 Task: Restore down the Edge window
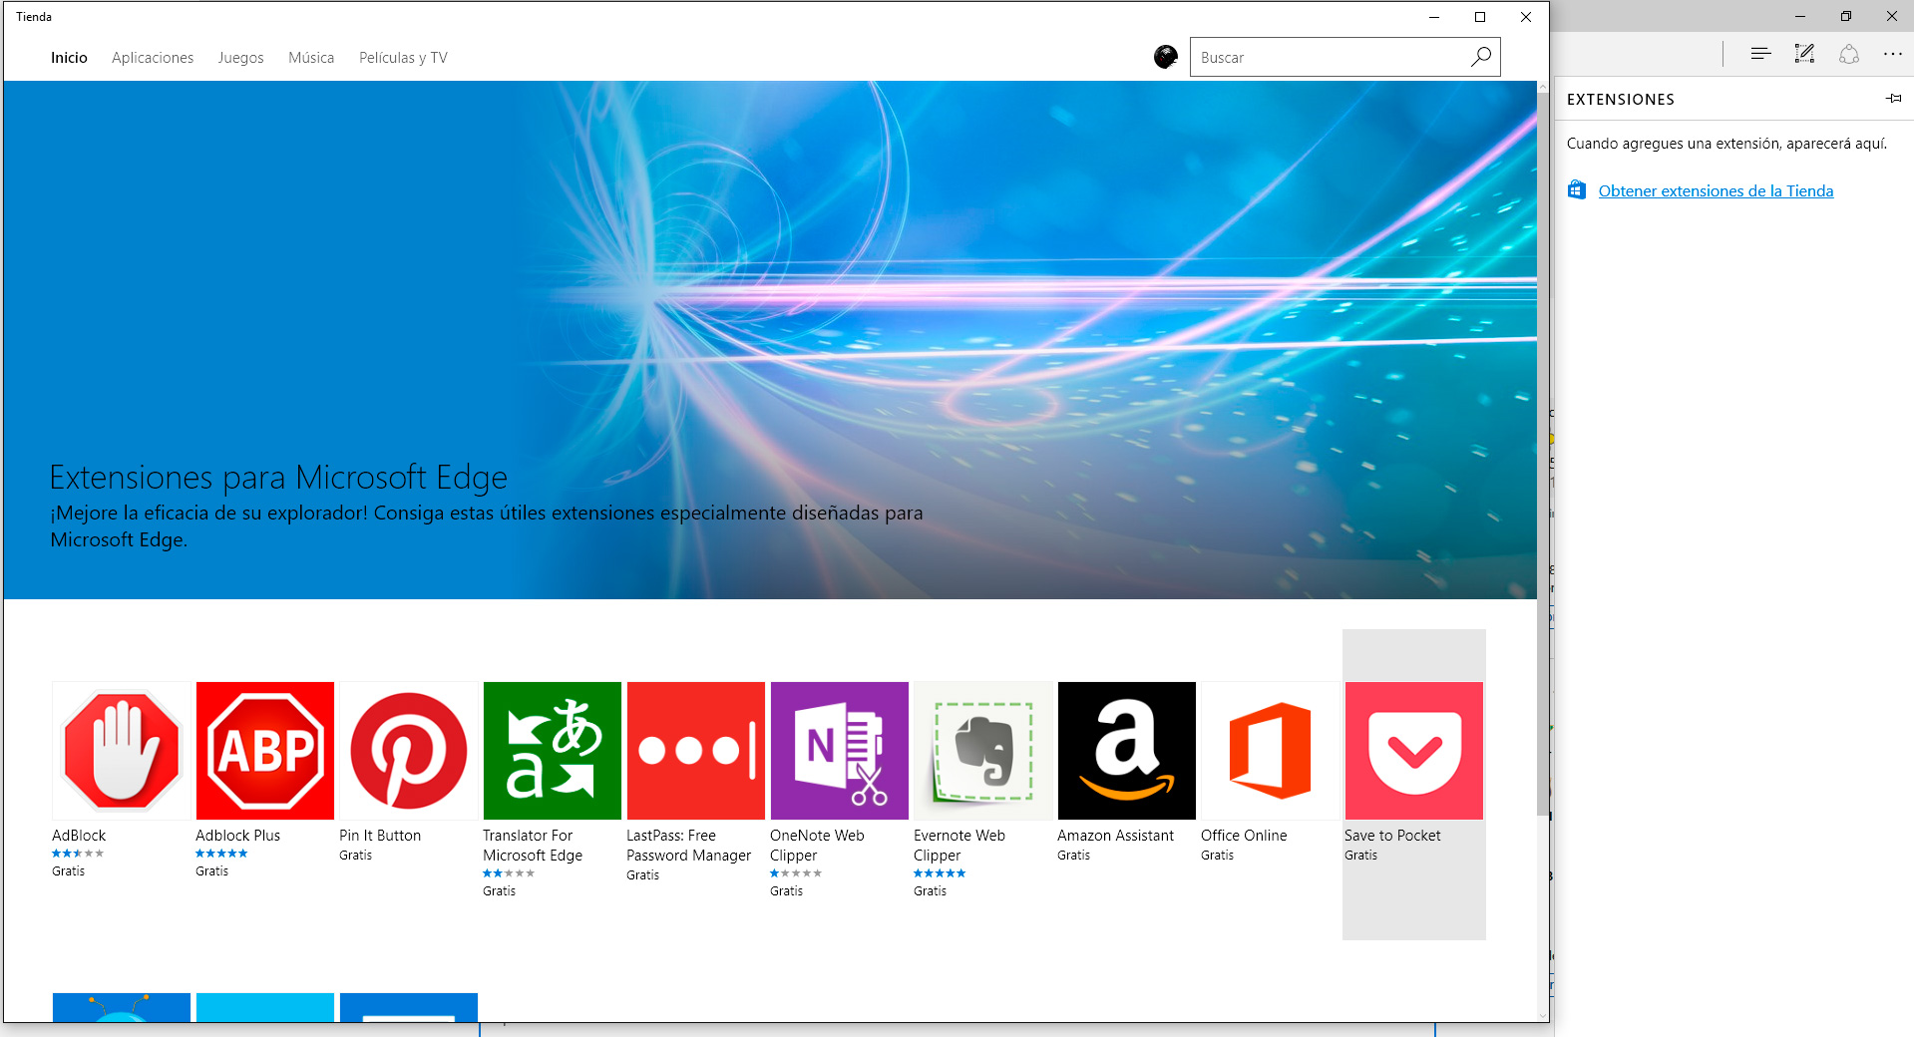pos(1846,16)
